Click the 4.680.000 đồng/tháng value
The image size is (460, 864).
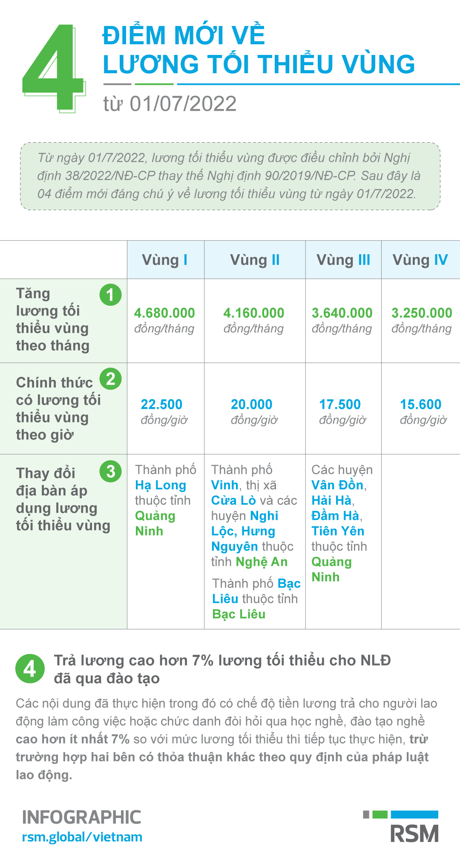[164, 319]
